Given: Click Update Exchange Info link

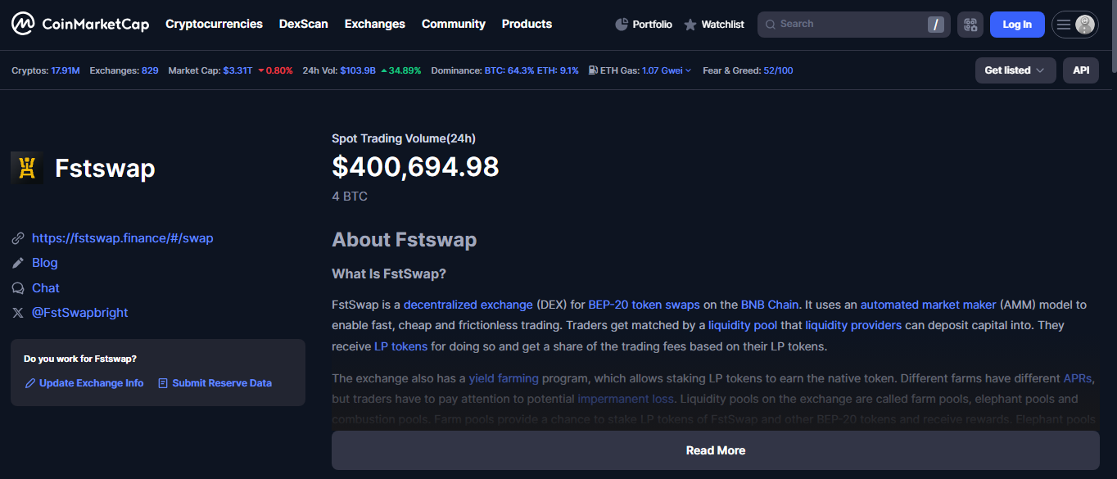Looking at the screenshot, I should (x=92, y=383).
